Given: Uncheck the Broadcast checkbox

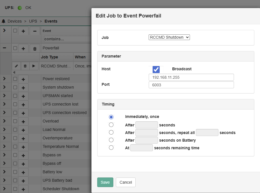Looking at the screenshot, I should click(156, 69).
